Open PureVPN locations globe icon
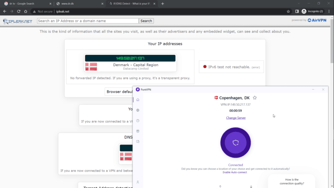334x188 pixels. 138,110
